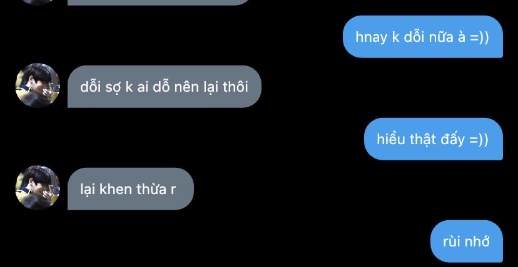Tap avatar next to "lại khen thừa r"
The image size is (518, 267).
pyautogui.click(x=38, y=188)
